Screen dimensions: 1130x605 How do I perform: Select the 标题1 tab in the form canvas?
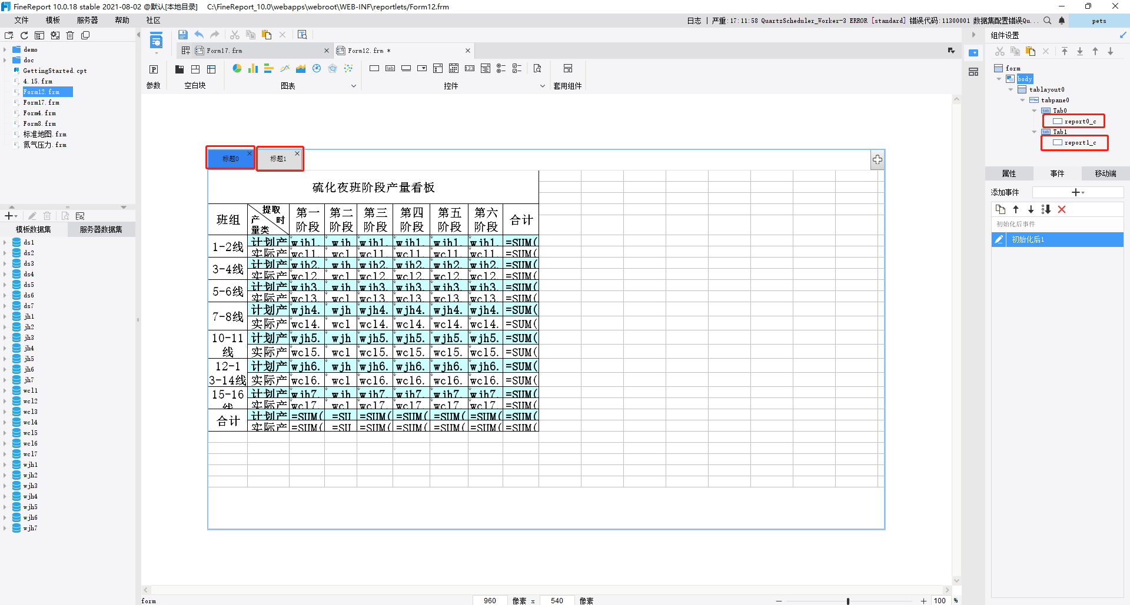278,159
